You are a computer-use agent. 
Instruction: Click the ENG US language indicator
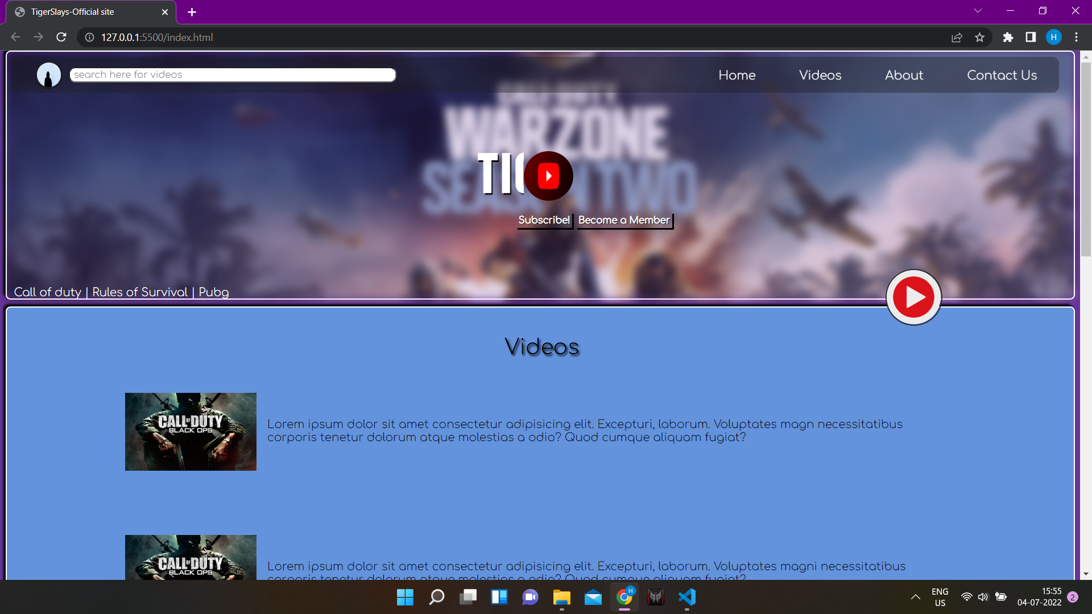pyautogui.click(x=940, y=597)
